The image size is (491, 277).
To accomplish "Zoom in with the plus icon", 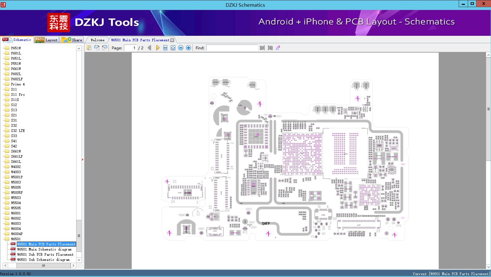I will [x=189, y=48].
